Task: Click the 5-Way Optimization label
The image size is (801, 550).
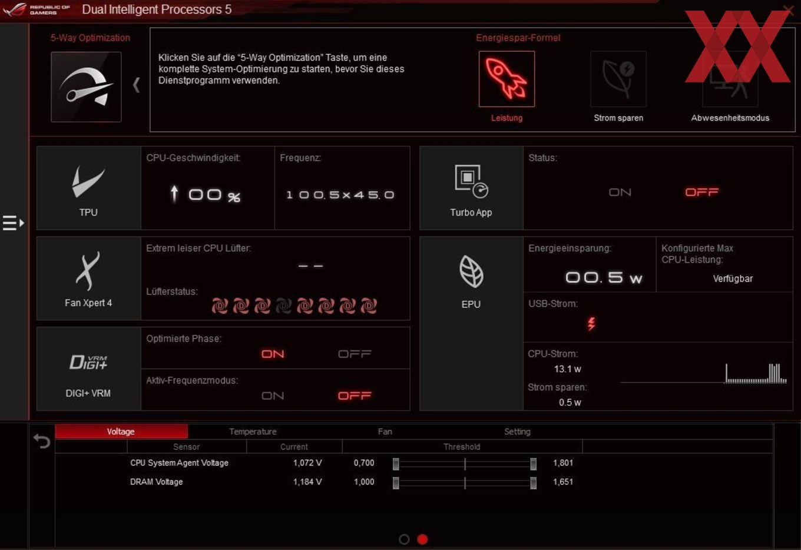Action: coord(90,38)
